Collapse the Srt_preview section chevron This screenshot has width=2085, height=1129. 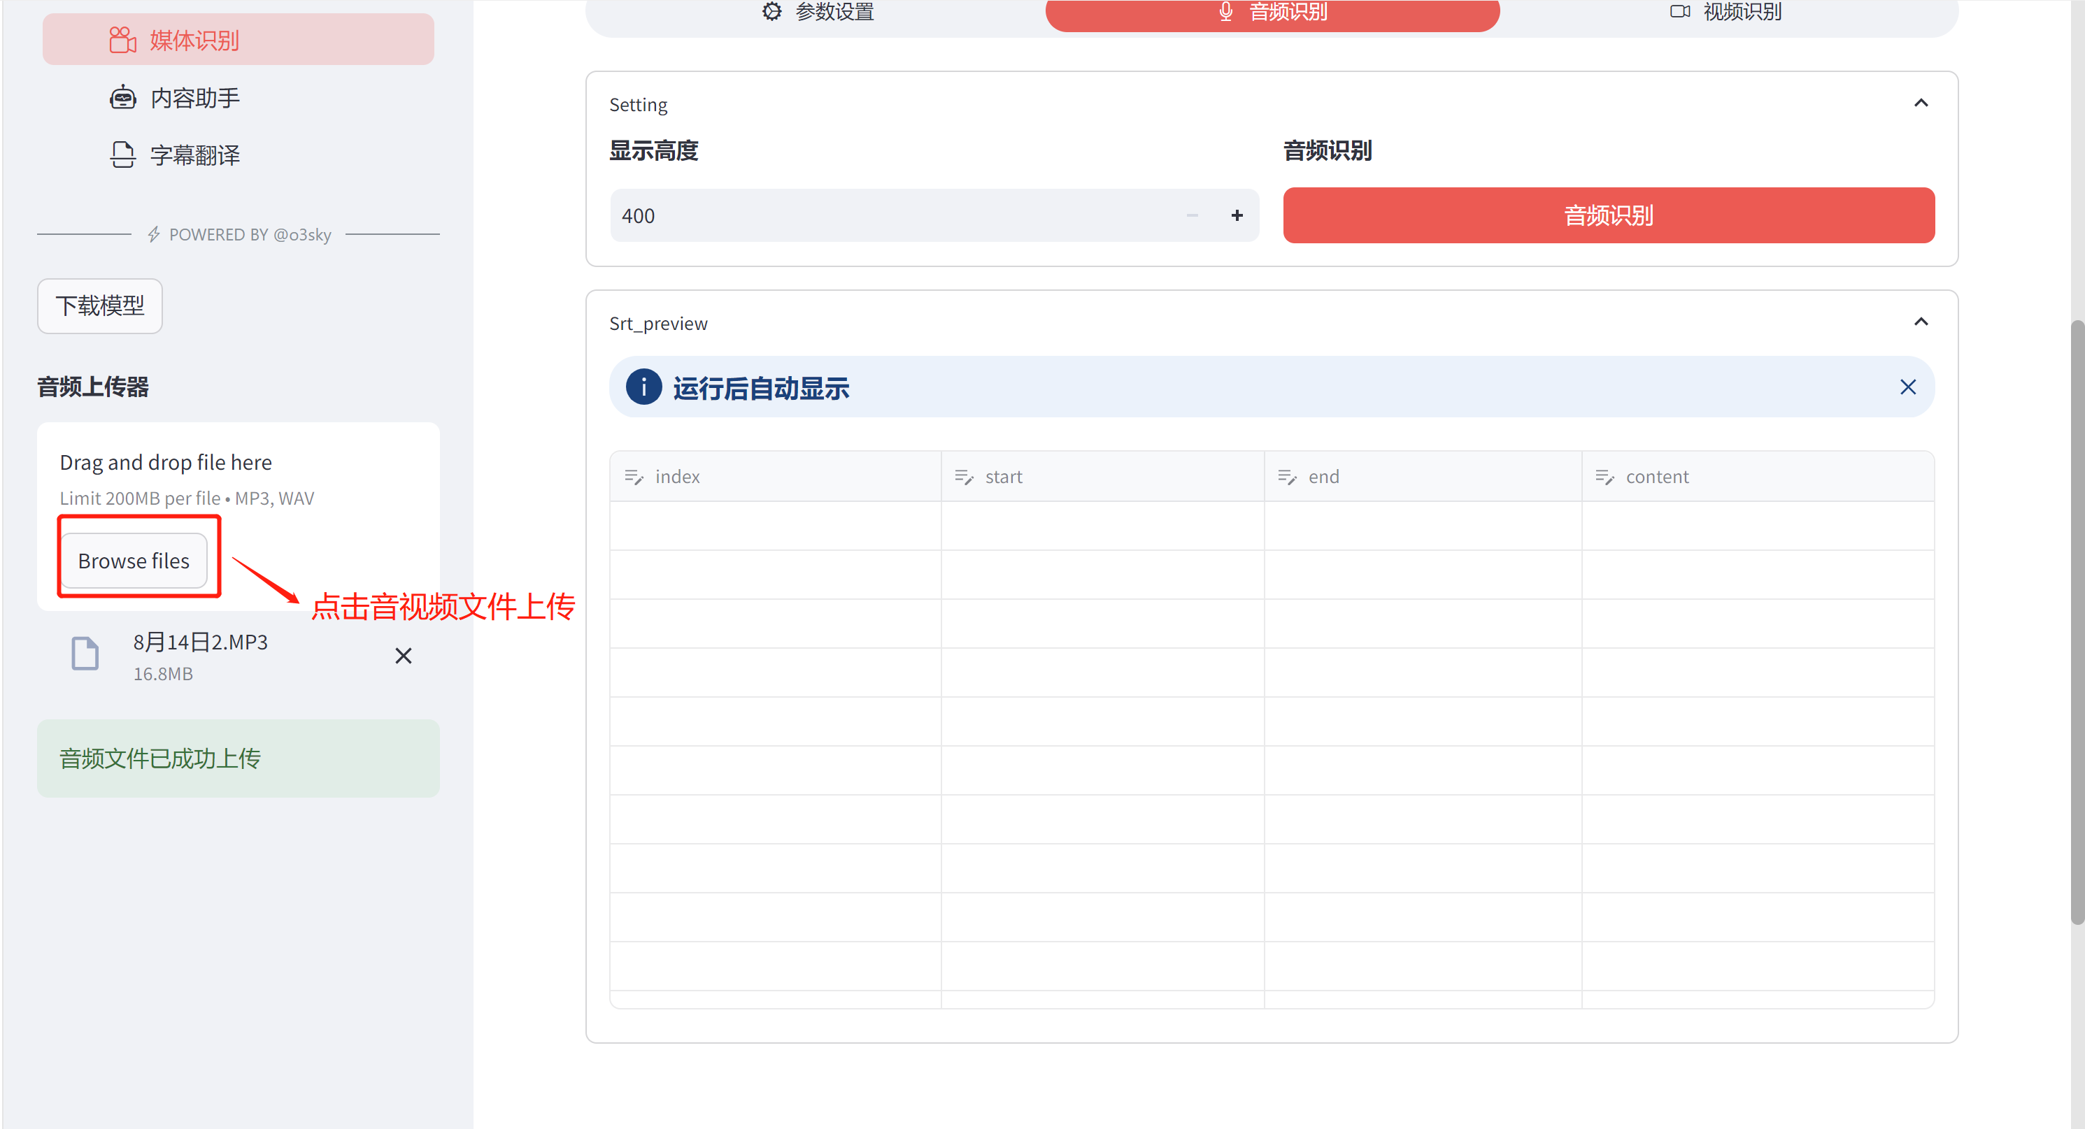click(1919, 321)
